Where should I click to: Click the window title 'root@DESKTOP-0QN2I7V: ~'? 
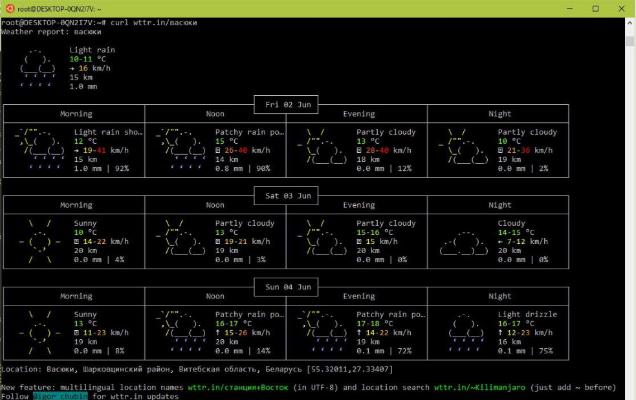click(x=60, y=9)
